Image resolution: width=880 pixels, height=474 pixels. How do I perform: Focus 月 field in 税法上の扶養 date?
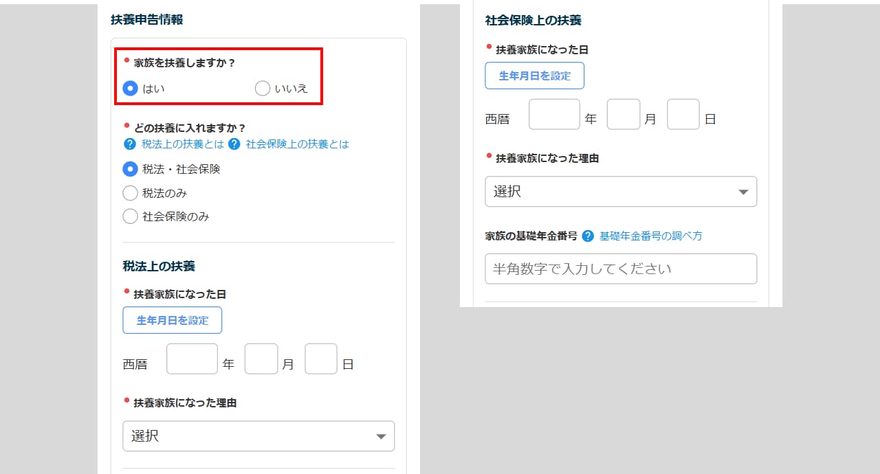261,359
